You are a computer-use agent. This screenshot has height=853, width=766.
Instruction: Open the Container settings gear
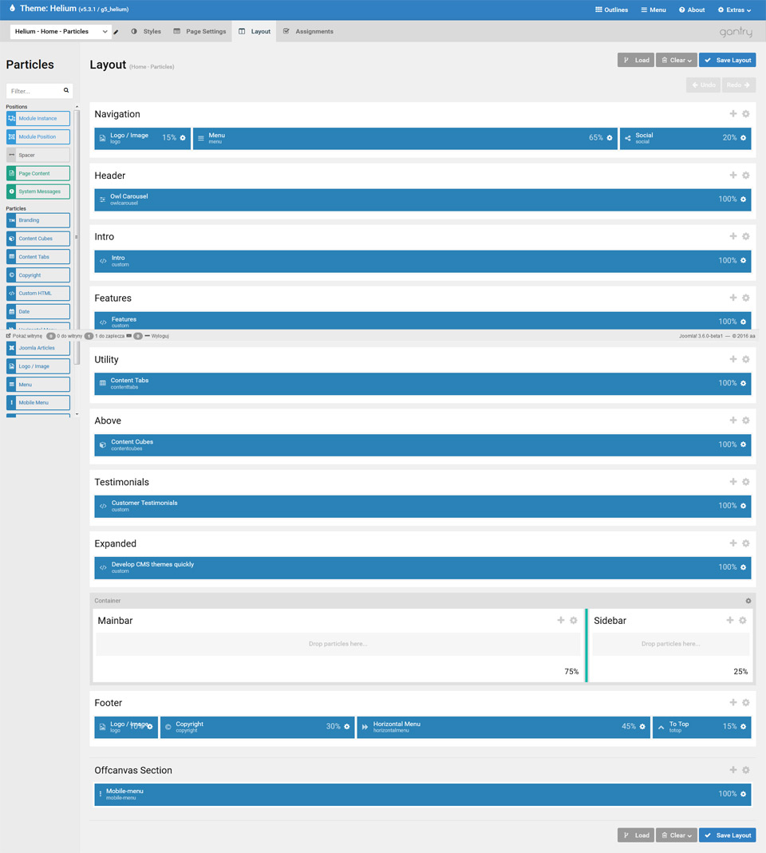[x=748, y=601]
